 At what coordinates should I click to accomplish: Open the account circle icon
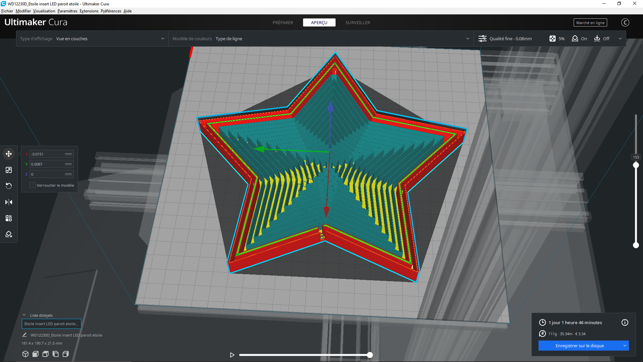[625, 22]
